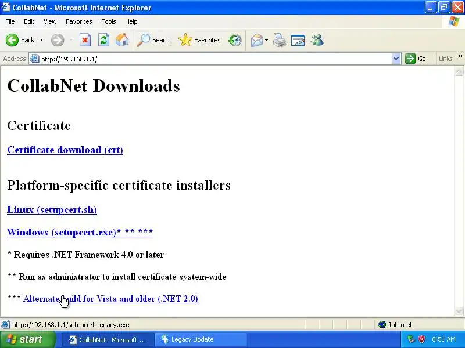
Task: Click the Mail envelope icon
Action: click(256, 40)
